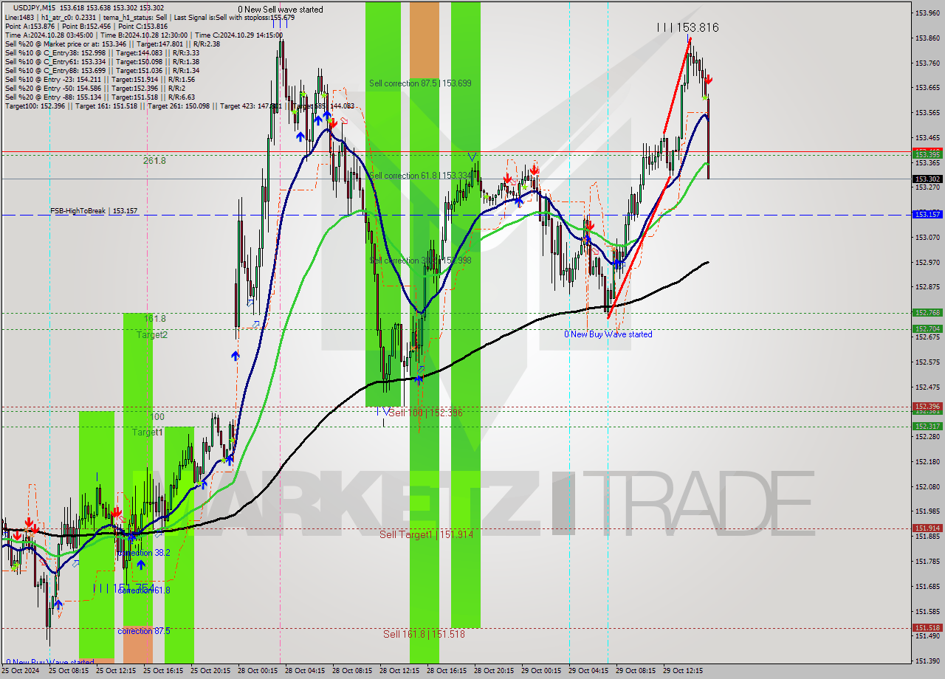Click the red price tag 151.518
Screen dimensions: 945x679
(927, 627)
